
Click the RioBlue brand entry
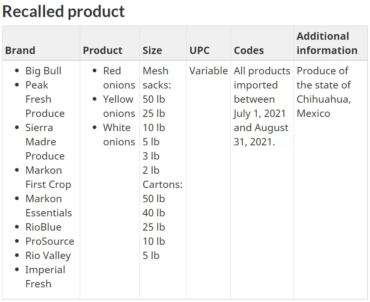[x=44, y=227]
